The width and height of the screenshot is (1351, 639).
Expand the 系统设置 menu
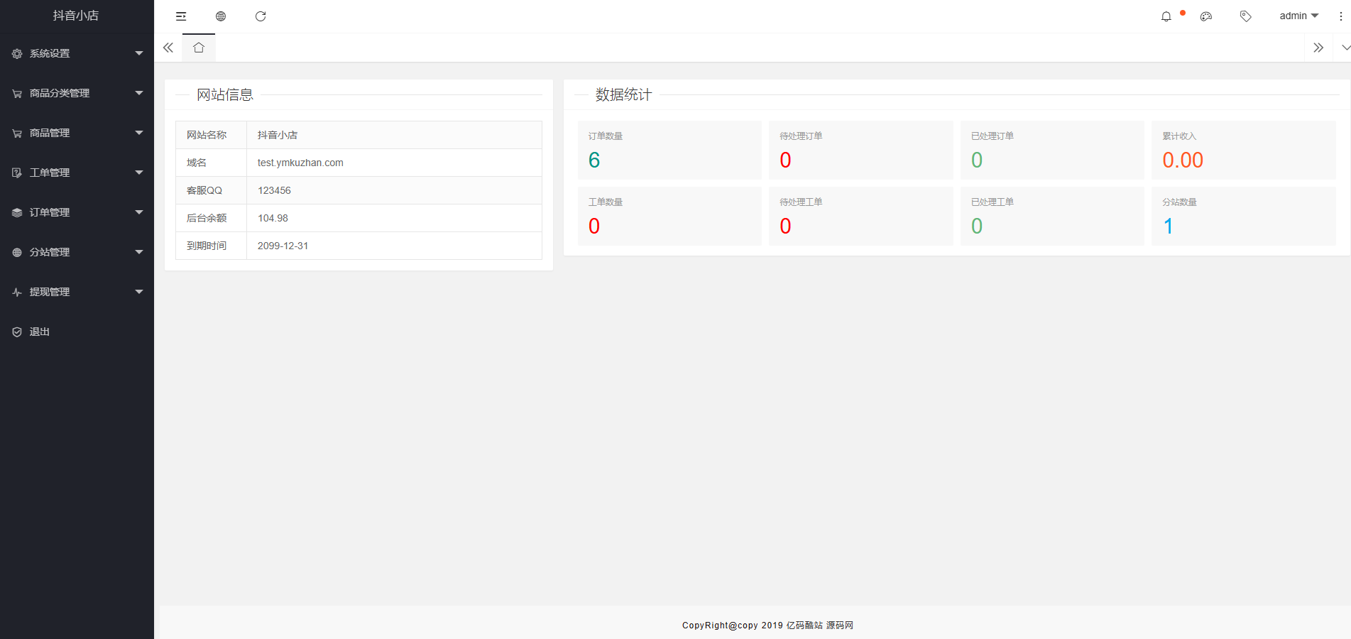click(77, 53)
